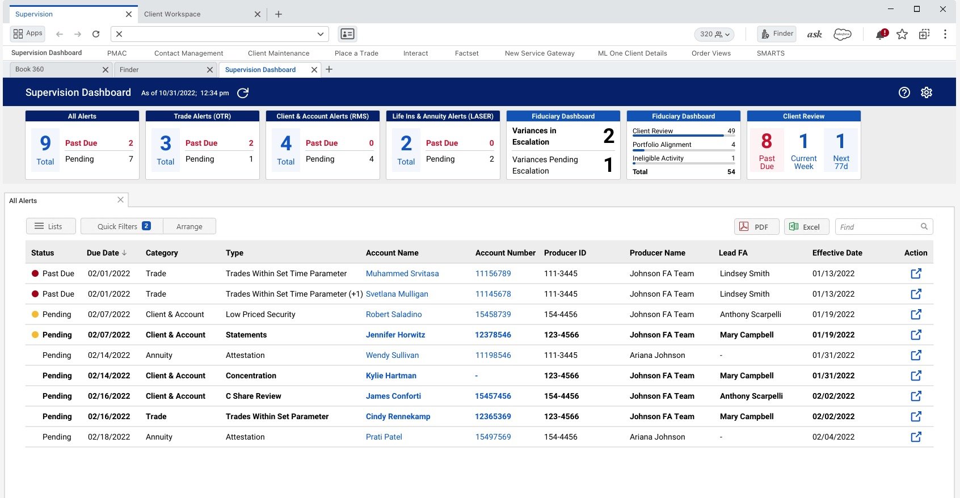Go forward with the right arrow
Screen dimensions: 960x498
[x=78, y=34]
